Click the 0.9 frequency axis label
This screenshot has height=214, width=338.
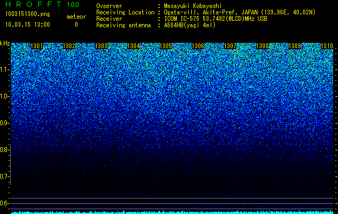pyautogui.click(x=4, y=123)
